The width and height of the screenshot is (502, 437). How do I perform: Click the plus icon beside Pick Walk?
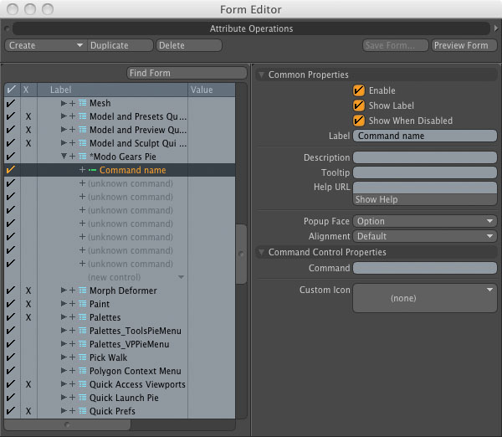tap(72, 357)
